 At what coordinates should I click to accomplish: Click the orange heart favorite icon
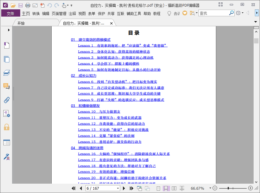coord(185,13)
